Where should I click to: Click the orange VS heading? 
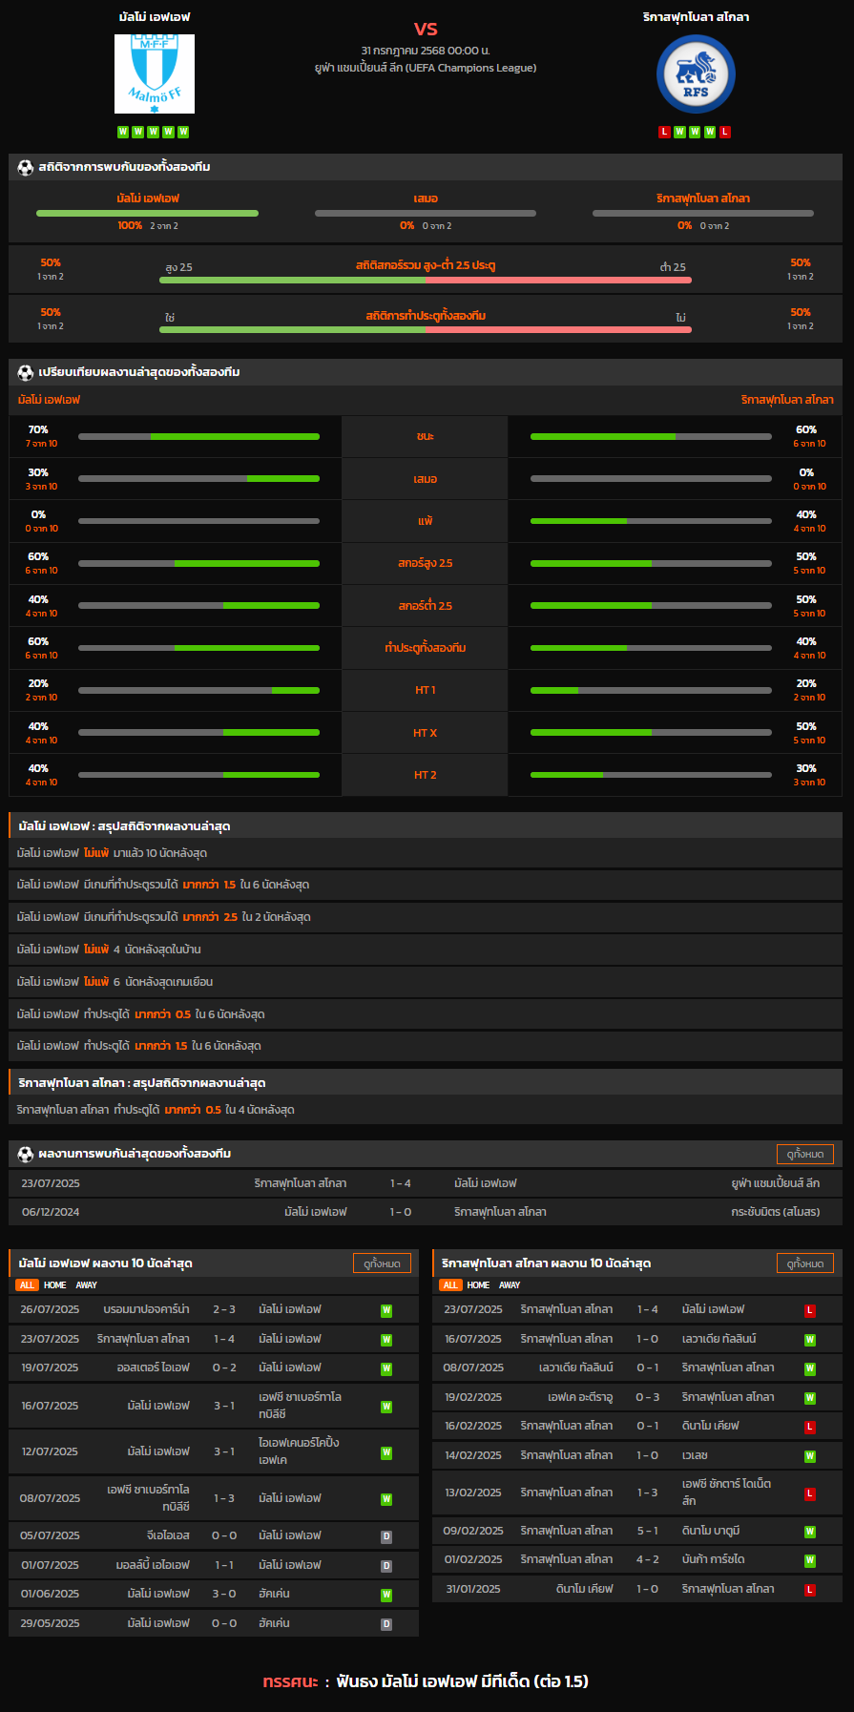426,29
